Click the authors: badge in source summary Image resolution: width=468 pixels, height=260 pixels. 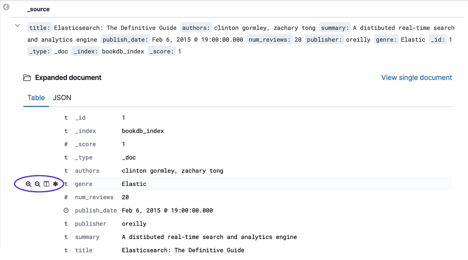pos(196,28)
